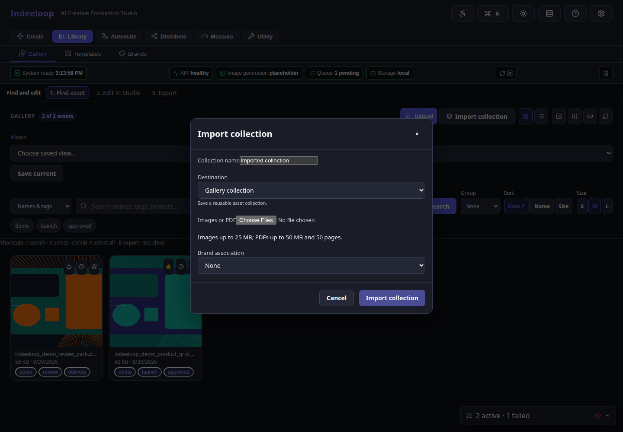The width and height of the screenshot is (623, 432).
Task: Open the accessibility options icon
Action: click(462, 13)
